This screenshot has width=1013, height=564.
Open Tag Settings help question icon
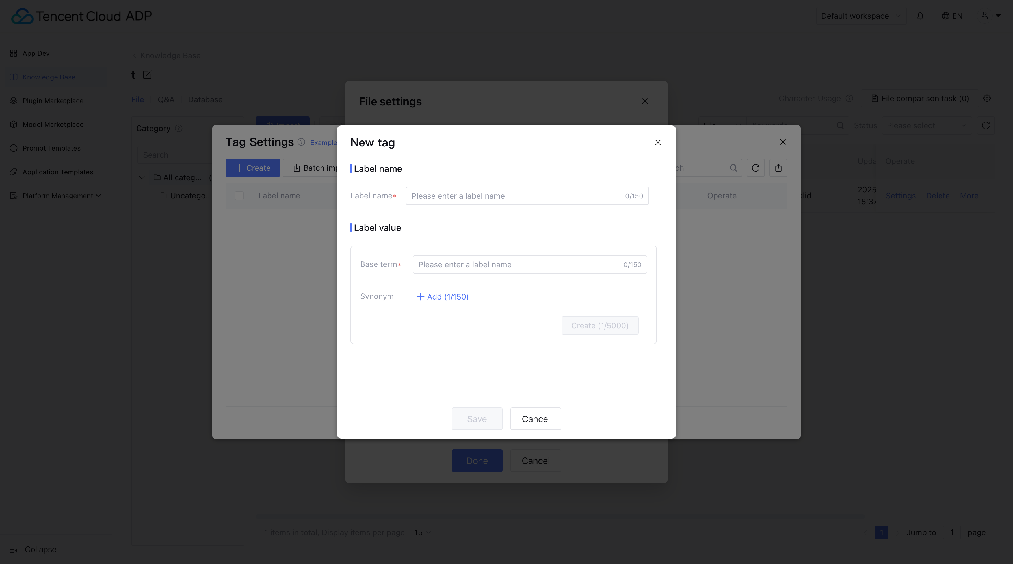[301, 142]
